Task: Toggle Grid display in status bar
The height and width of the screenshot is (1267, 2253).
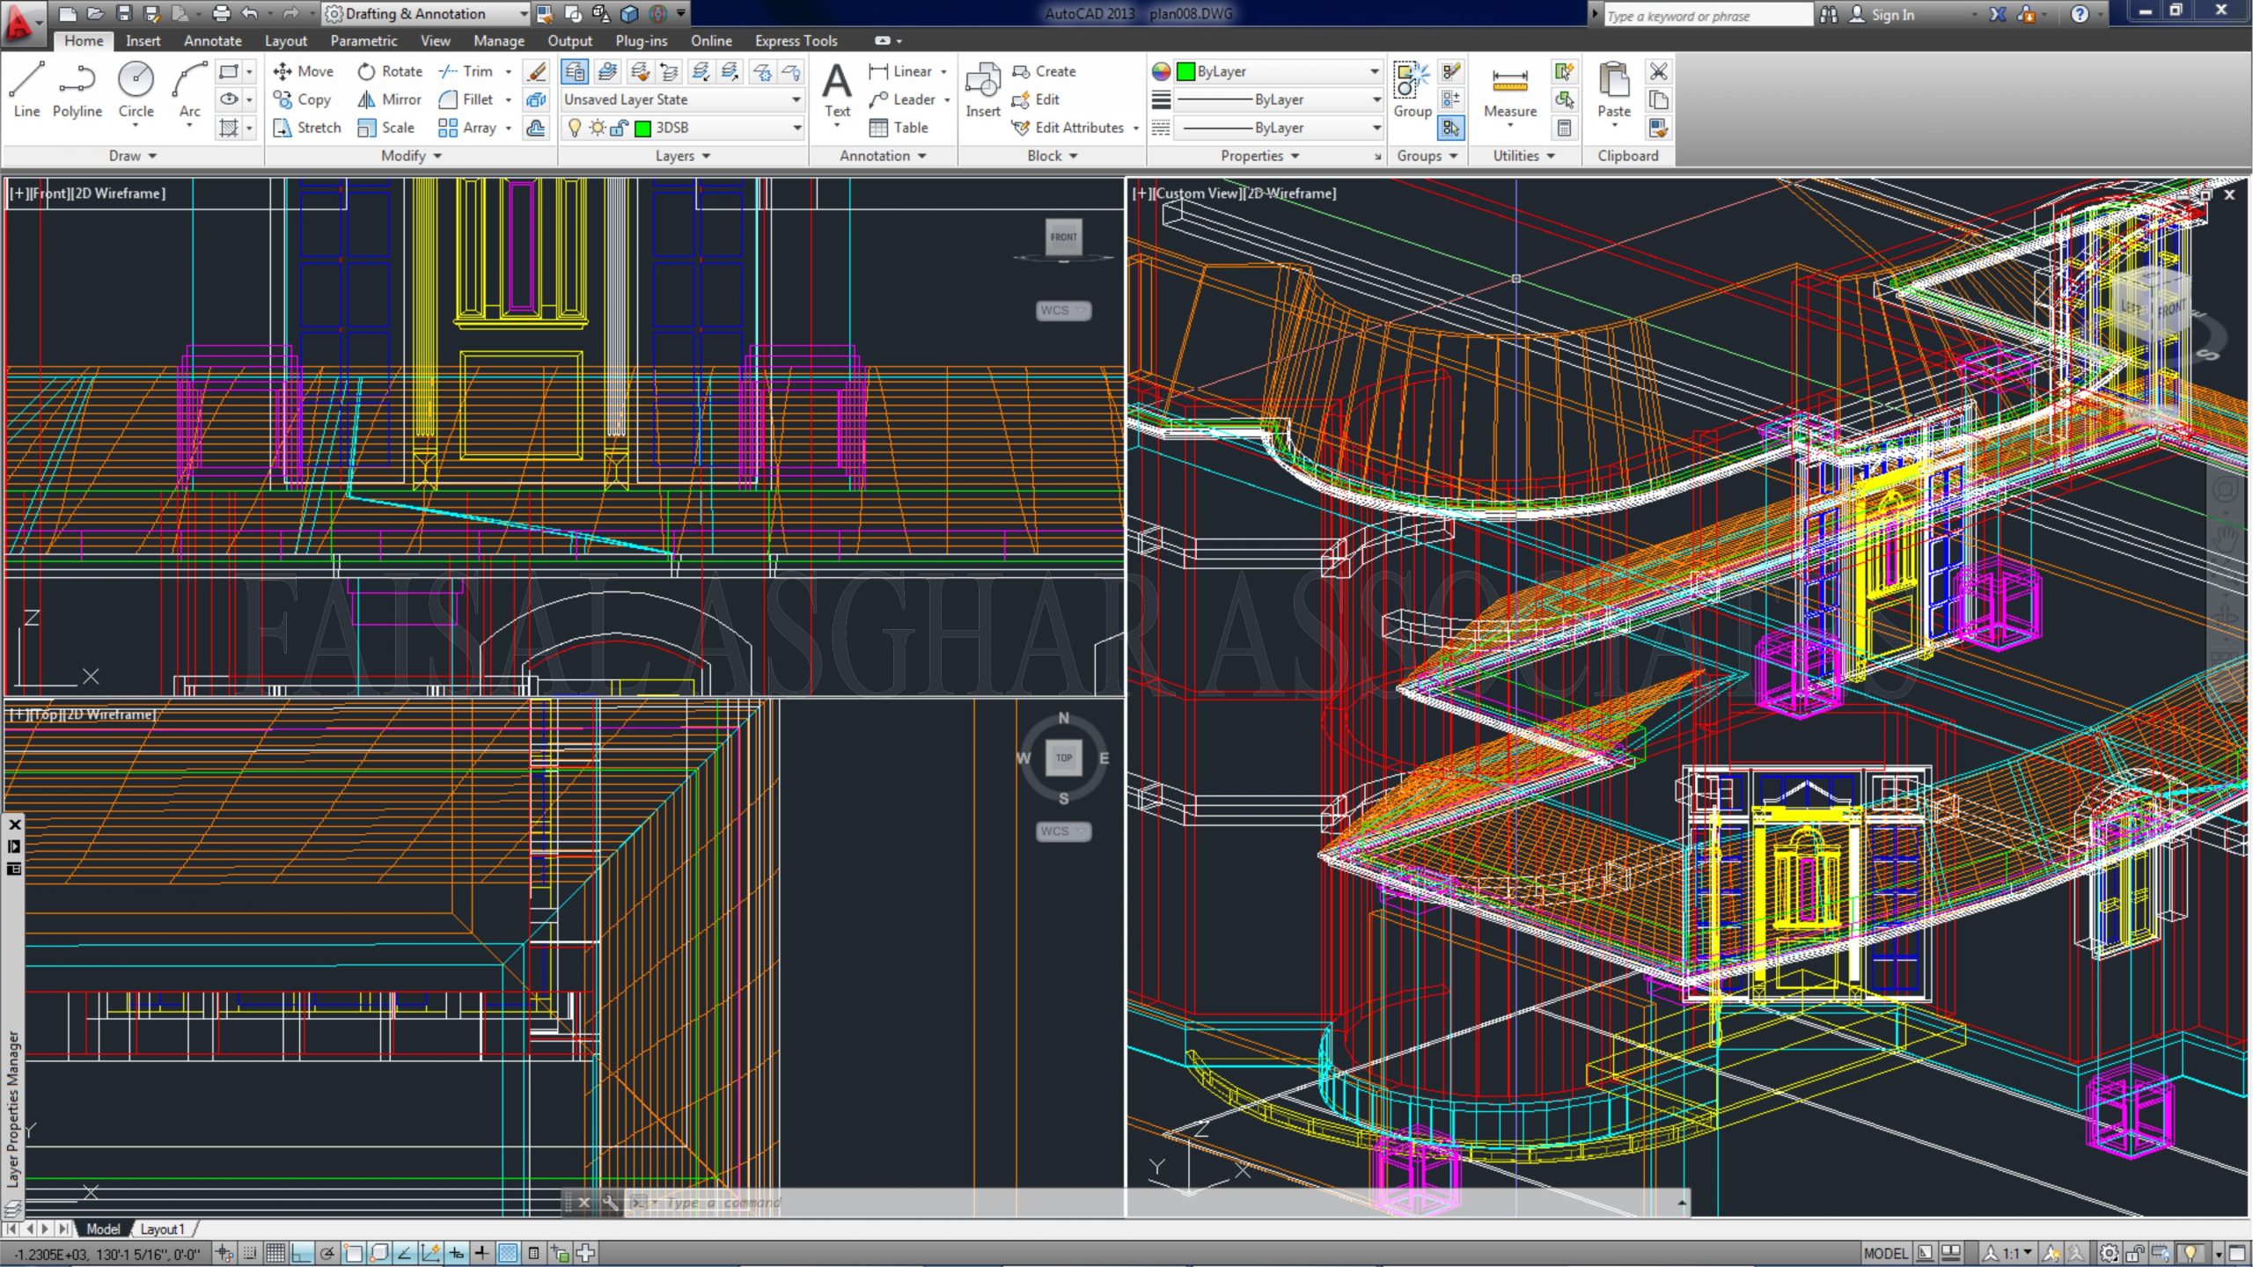Action: coord(275,1253)
